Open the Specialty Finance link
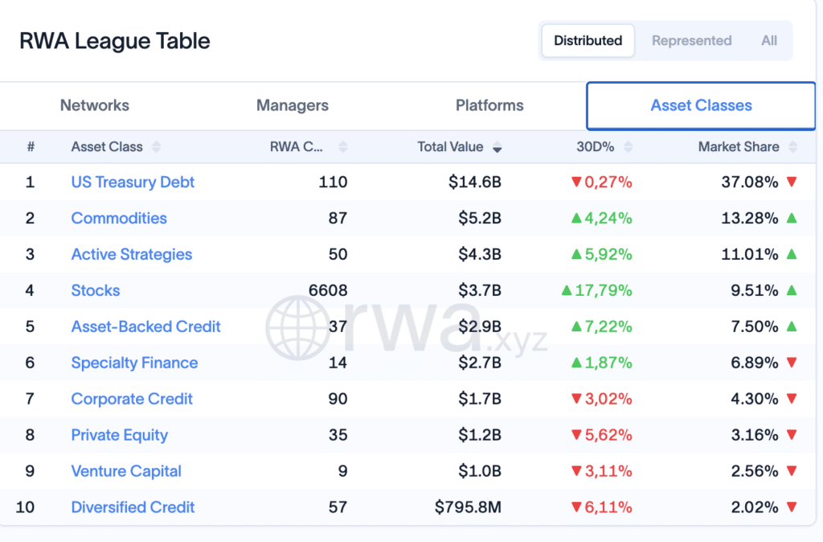The width and height of the screenshot is (823, 542). (x=134, y=363)
